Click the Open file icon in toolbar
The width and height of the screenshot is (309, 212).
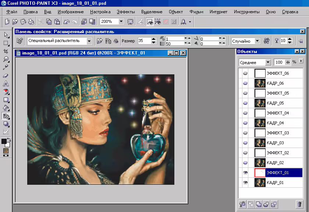[x=15, y=21]
